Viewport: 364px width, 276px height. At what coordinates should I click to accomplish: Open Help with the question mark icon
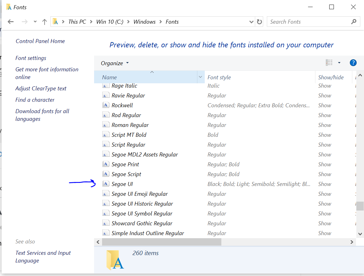point(353,63)
